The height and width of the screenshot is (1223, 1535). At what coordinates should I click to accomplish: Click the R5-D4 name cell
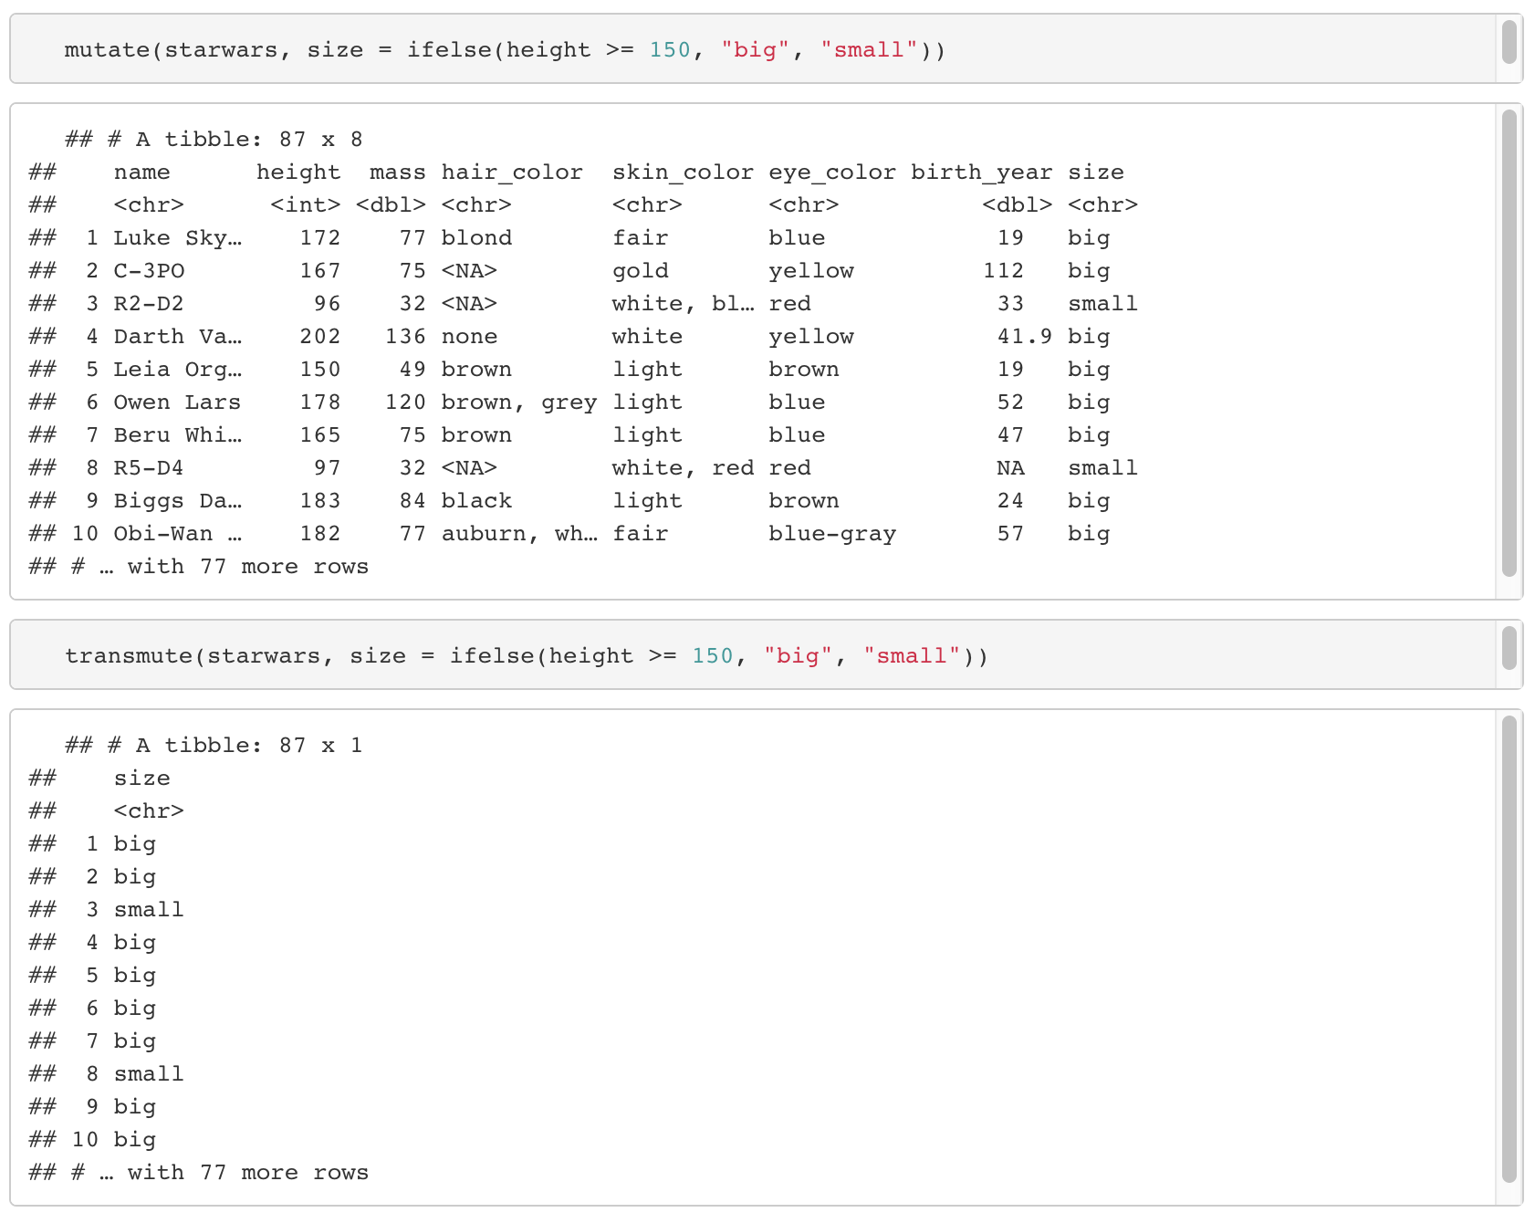click(x=149, y=467)
